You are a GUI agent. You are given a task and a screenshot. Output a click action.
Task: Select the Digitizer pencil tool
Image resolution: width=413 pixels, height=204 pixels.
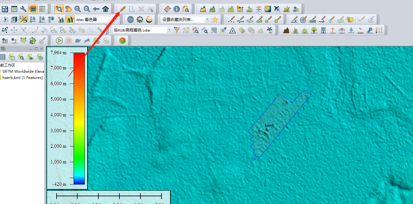[123, 9]
